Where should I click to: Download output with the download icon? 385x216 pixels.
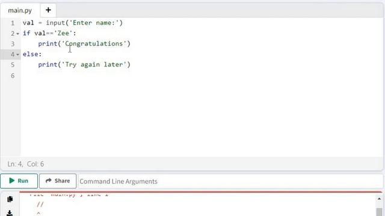point(10,213)
